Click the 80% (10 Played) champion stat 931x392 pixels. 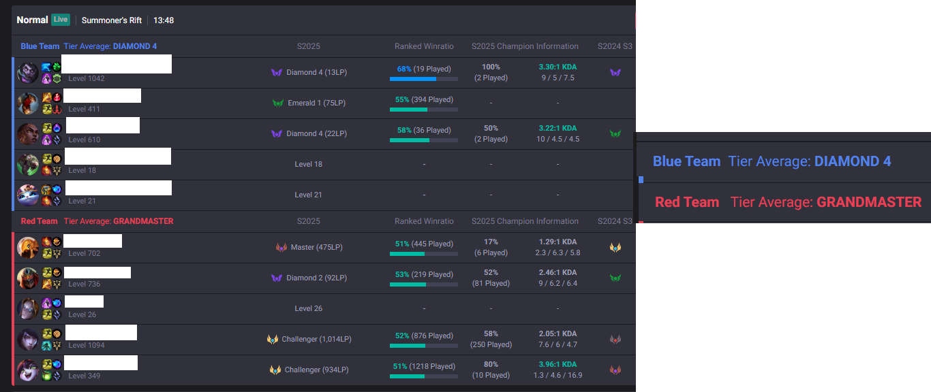[x=491, y=370]
